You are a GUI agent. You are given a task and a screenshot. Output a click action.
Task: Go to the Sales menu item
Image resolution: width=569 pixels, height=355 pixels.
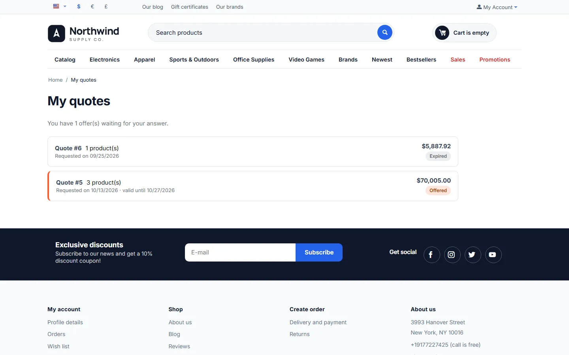click(x=458, y=60)
